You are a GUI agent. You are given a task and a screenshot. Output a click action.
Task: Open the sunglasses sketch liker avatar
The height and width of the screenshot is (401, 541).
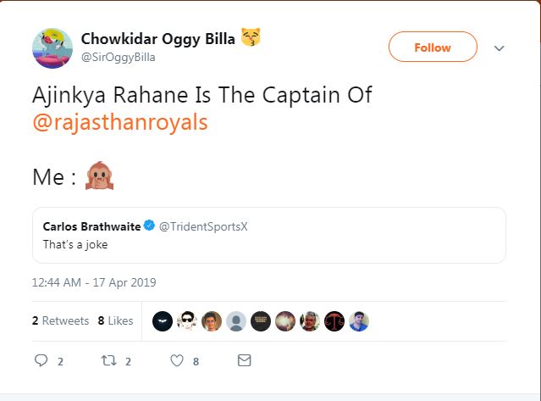(x=187, y=321)
